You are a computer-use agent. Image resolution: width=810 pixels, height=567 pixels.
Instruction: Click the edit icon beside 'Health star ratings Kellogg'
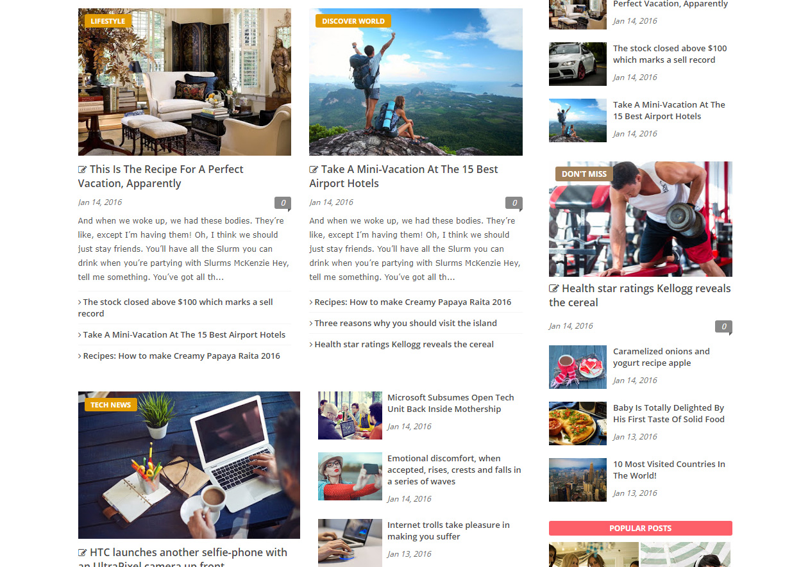(554, 289)
